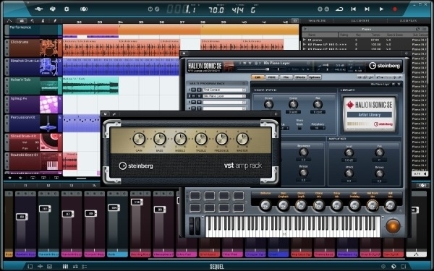Click the MASTER knob on amp rack

pyautogui.click(x=242, y=139)
